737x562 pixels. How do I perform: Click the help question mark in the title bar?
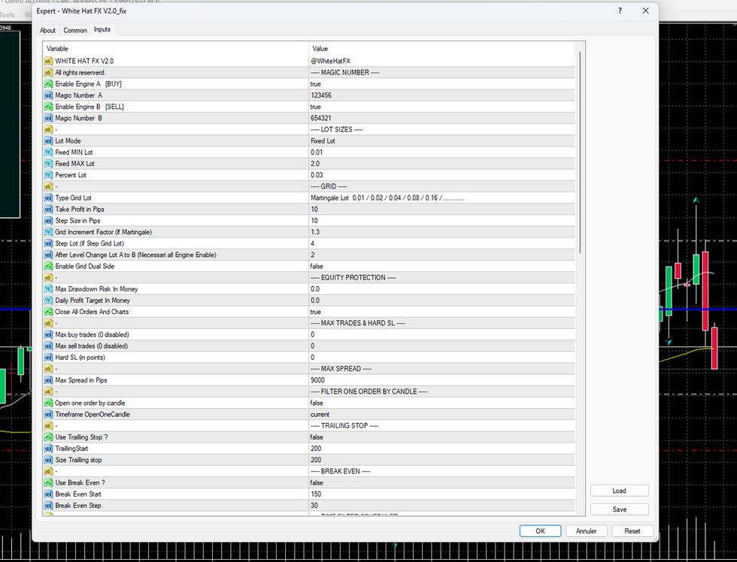pos(620,11)
